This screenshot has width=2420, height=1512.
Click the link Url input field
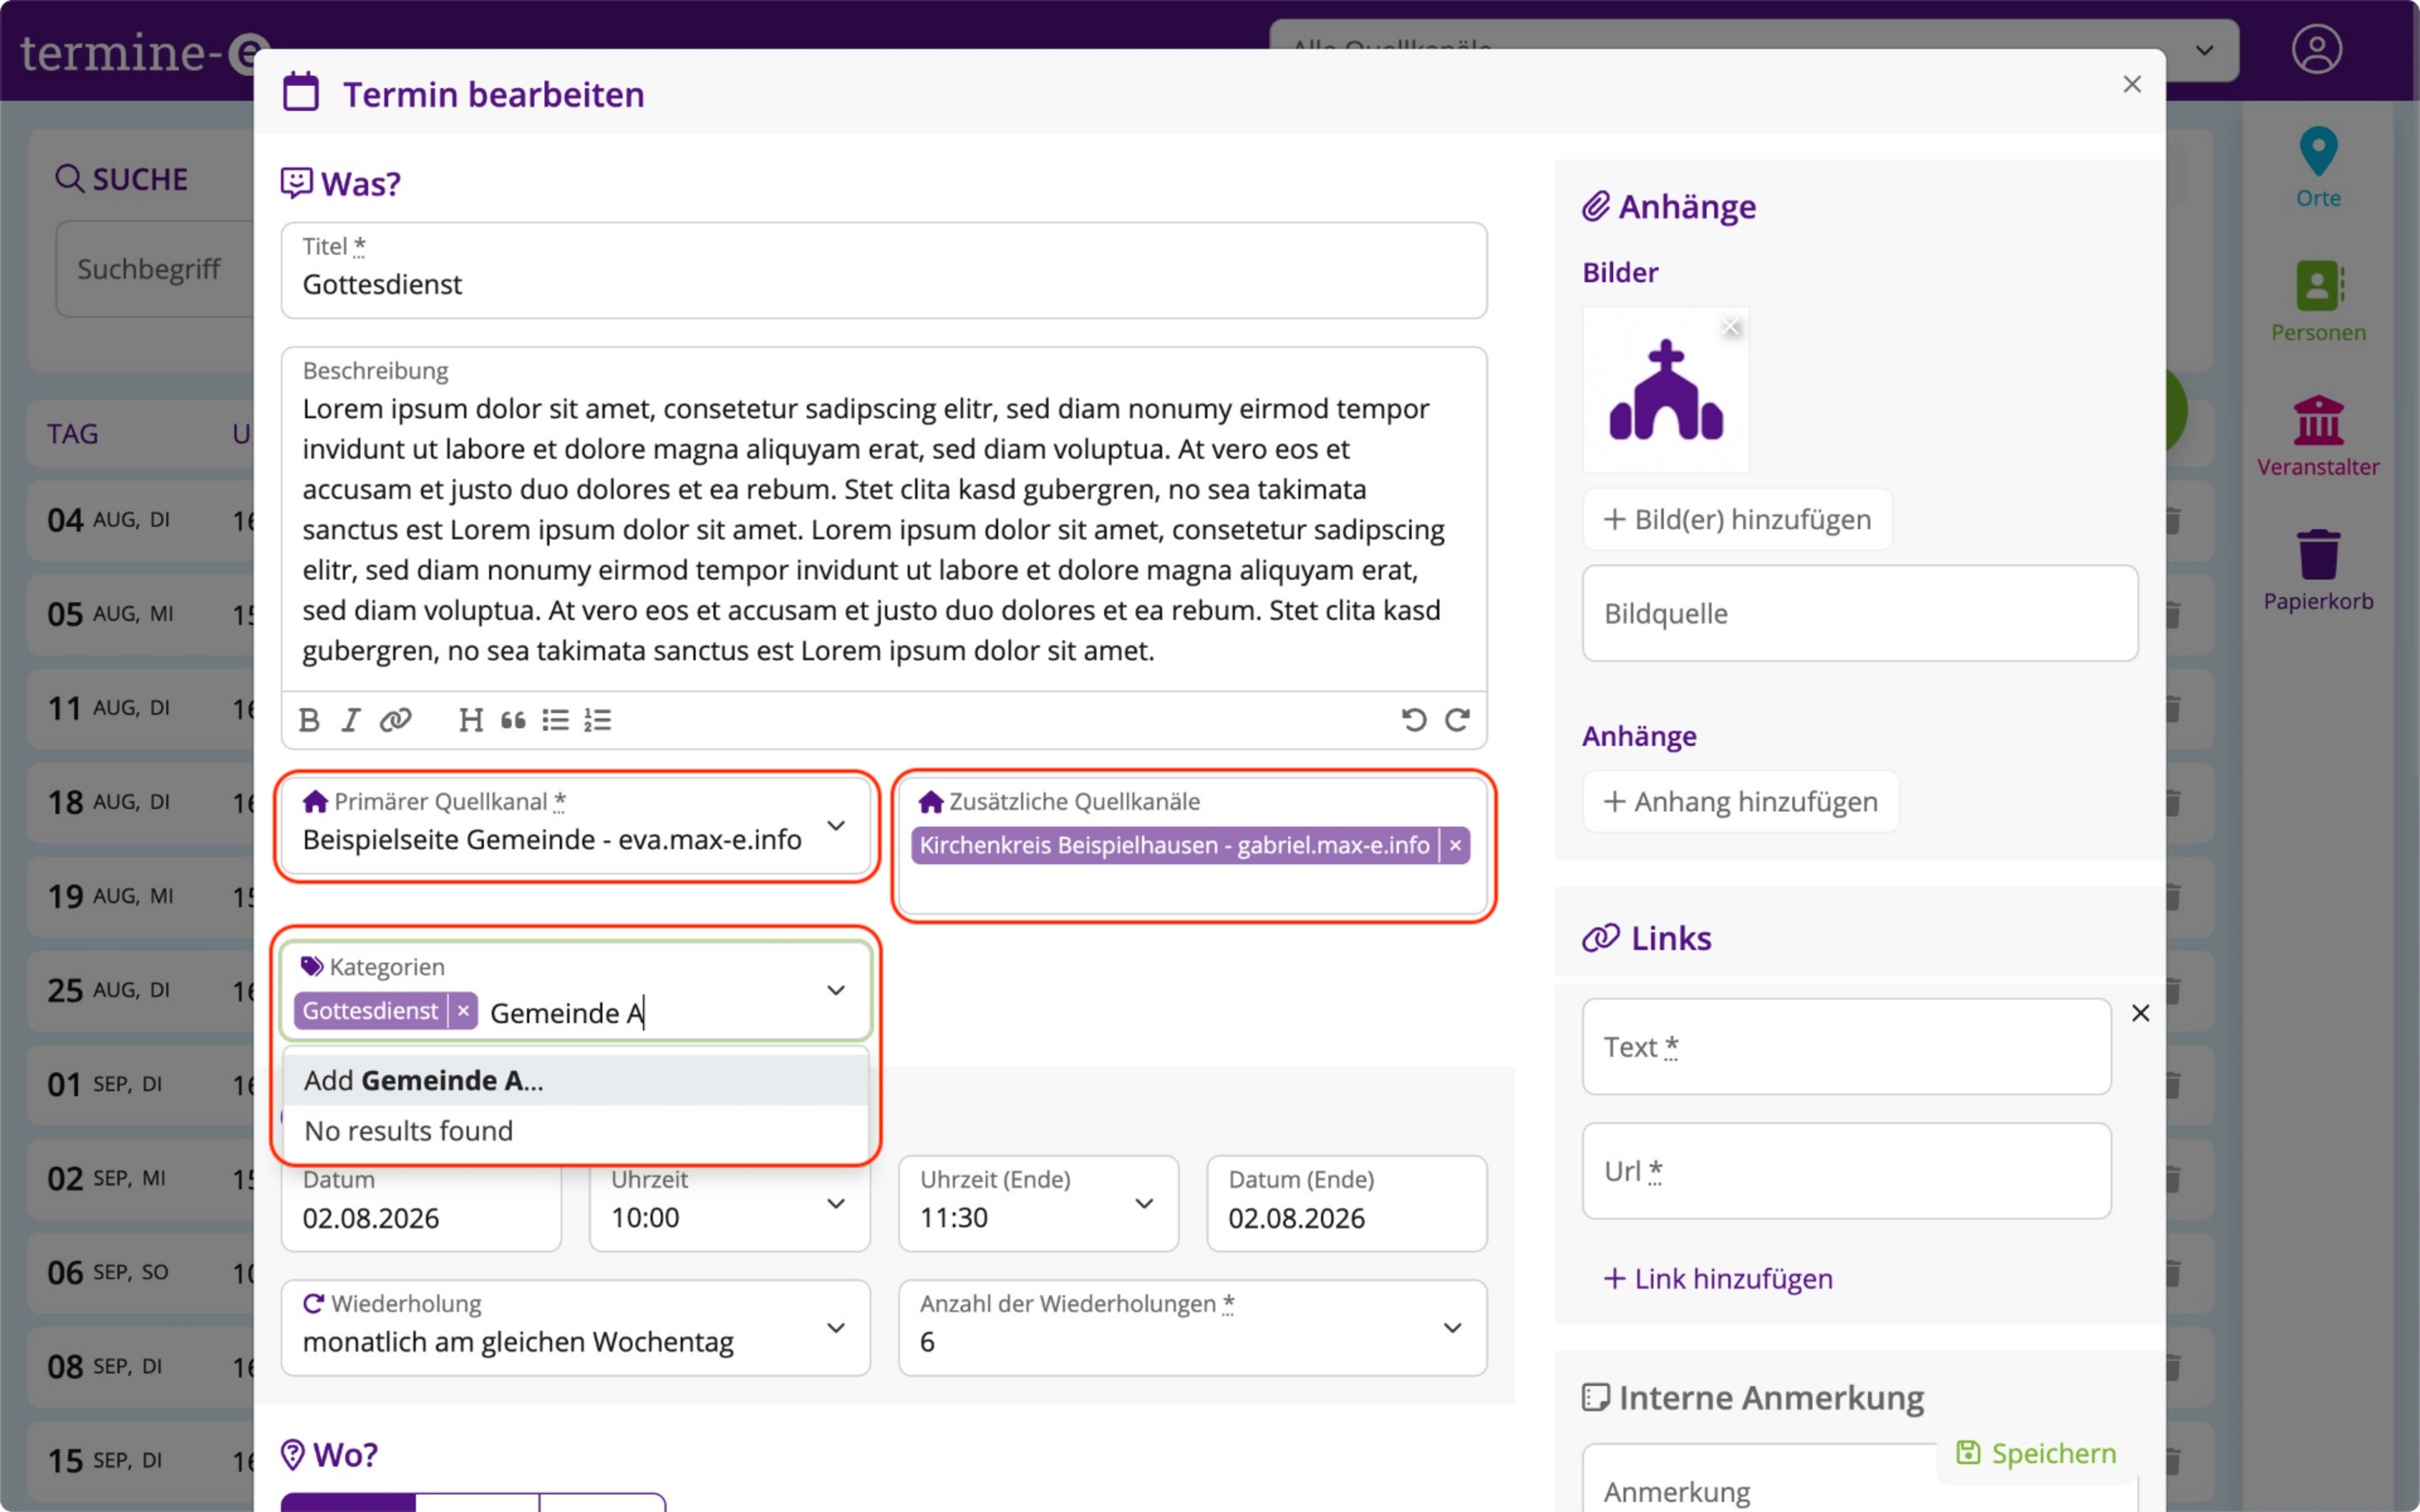click(x=1846, y=1170)
